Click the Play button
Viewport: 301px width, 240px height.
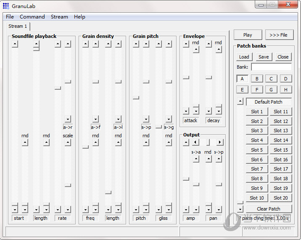point(248,35)
